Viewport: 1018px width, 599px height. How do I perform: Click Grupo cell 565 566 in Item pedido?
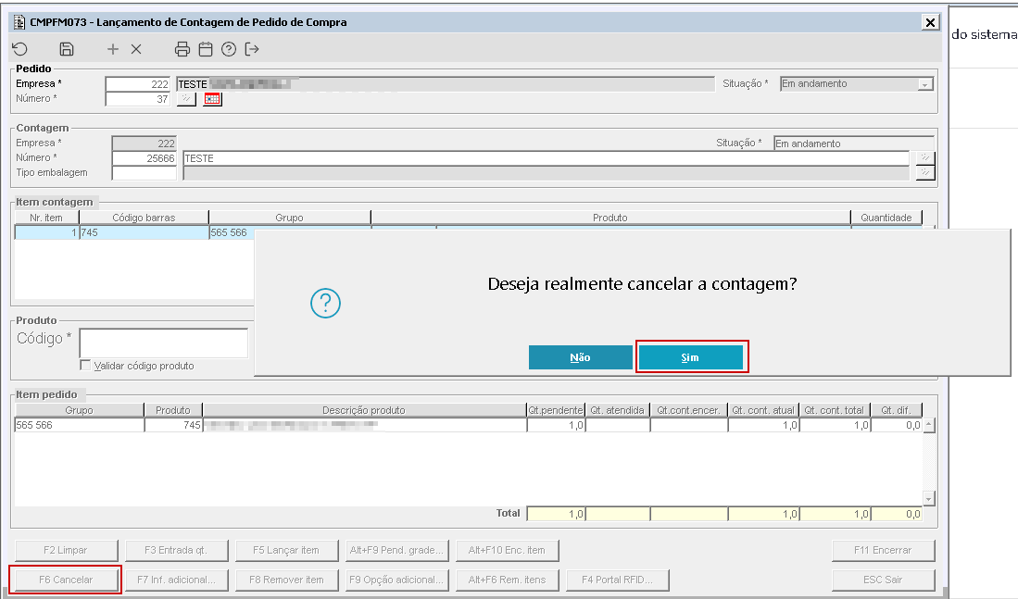[x=80, y=425]
